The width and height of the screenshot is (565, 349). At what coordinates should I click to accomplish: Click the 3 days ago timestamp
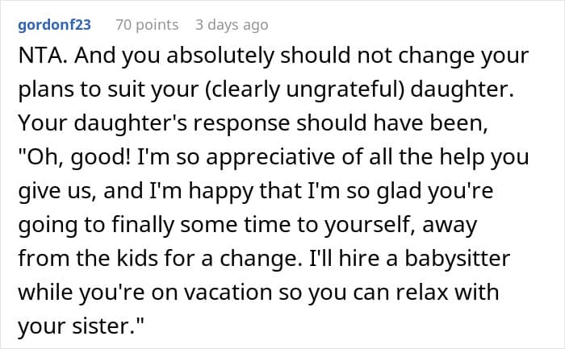232,25
